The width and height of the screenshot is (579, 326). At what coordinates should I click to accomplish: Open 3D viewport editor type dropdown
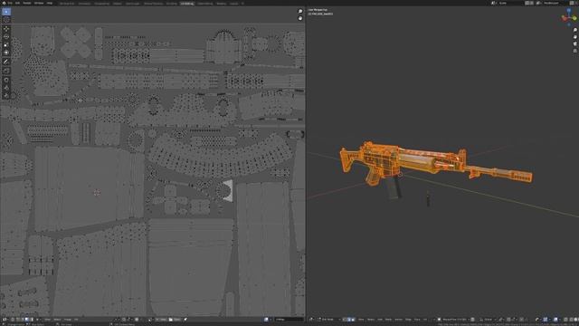[x=311, y=320]
